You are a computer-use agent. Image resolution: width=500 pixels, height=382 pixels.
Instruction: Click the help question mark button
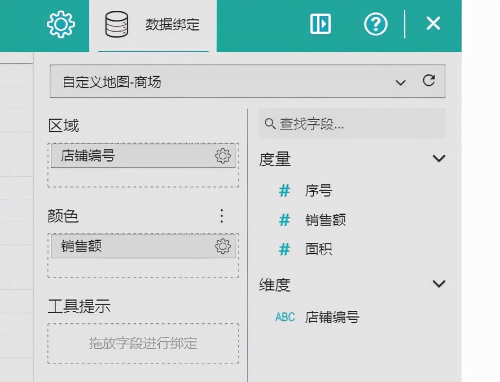click(375, 24)
